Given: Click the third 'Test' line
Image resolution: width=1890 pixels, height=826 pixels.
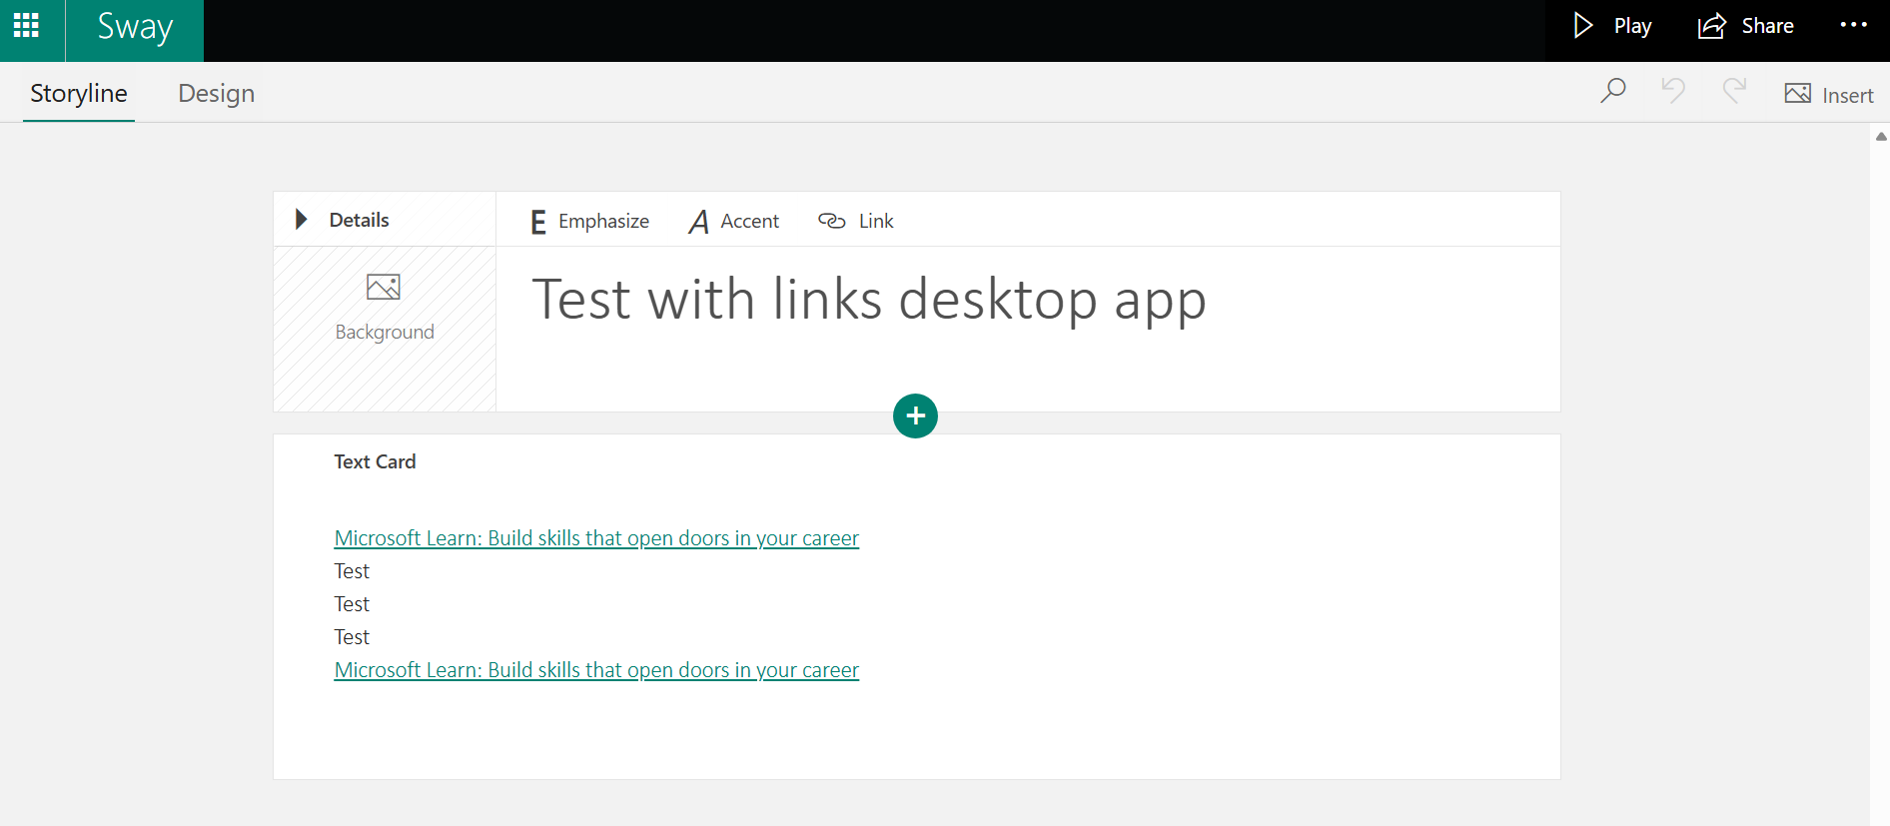Looking at the screenshot, I should coord(352,637).
